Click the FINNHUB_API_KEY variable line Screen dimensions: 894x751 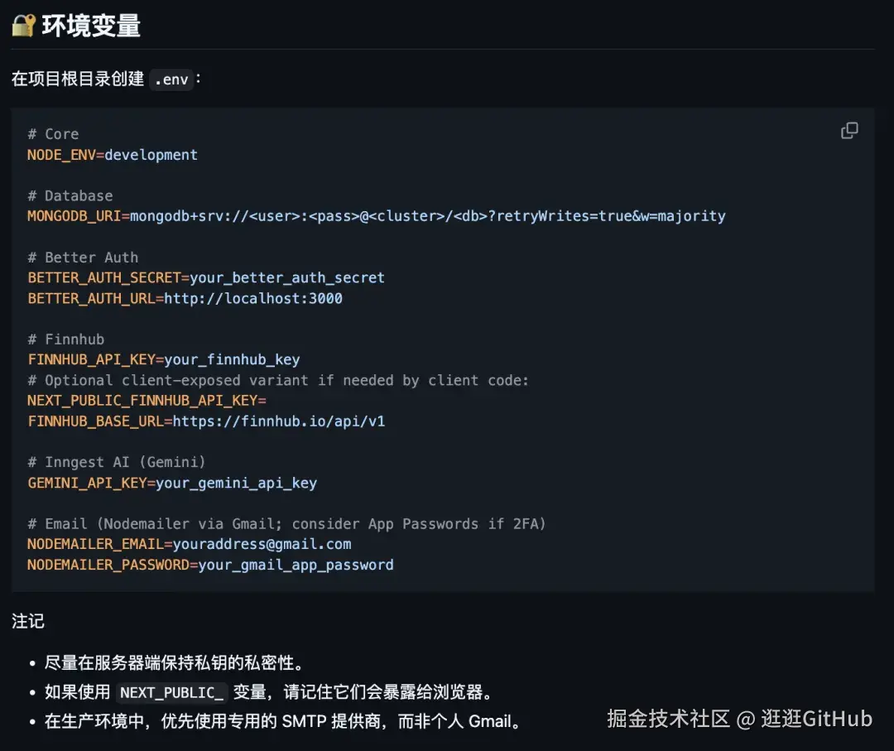pos(164,359)
